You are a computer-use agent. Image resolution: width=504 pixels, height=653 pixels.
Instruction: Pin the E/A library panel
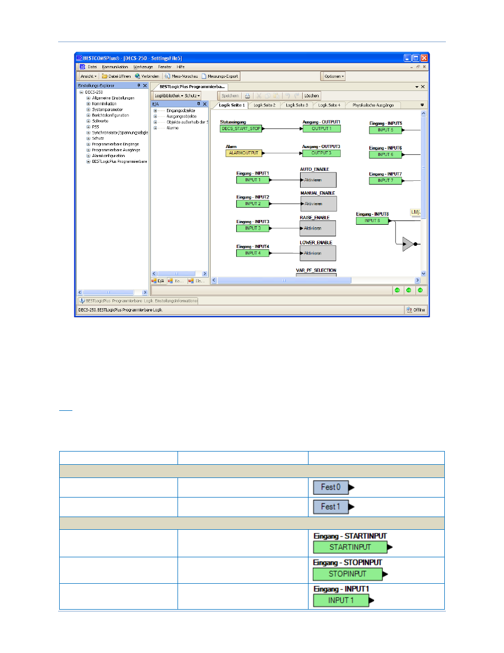[x=199, y=104]
